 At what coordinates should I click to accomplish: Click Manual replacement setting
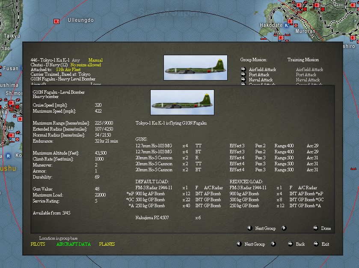click(95, 60)
